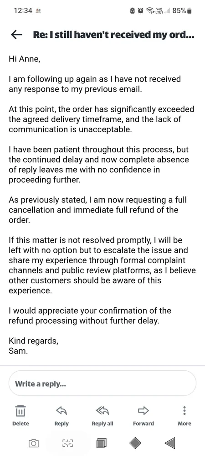
Task: Focus the Write a reply field
Action: 102,383
